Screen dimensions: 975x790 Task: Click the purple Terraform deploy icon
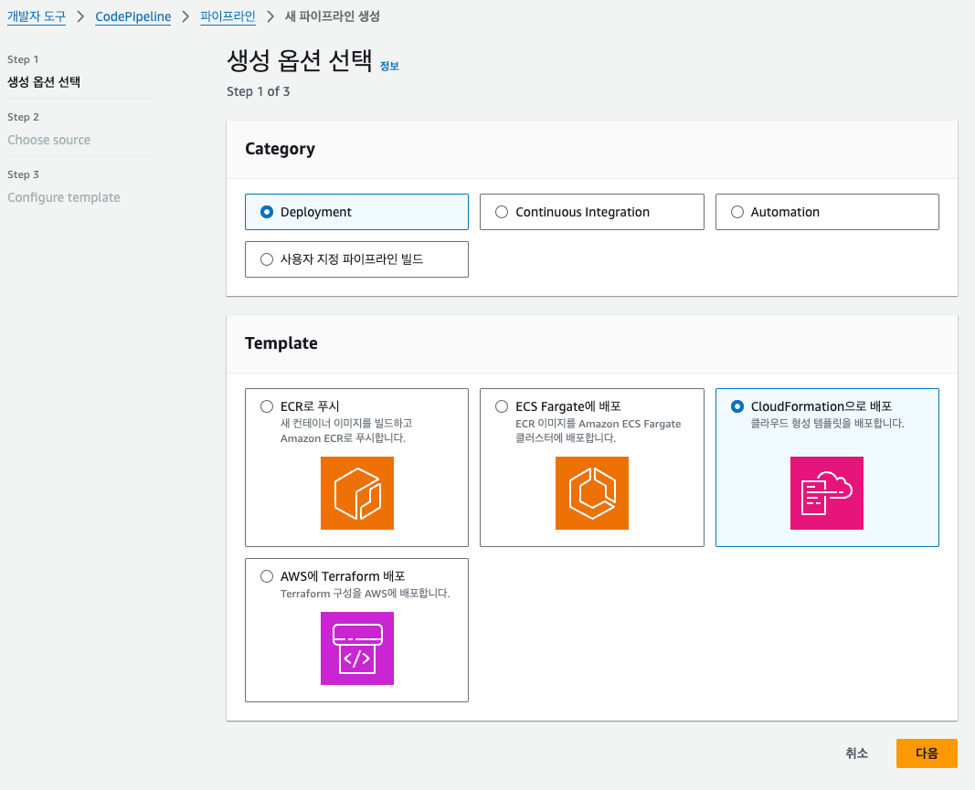tap(357, 648)
